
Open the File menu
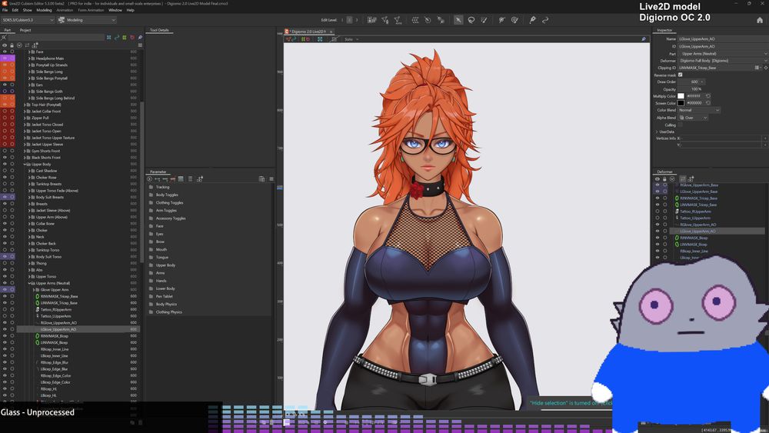point(5,10)
